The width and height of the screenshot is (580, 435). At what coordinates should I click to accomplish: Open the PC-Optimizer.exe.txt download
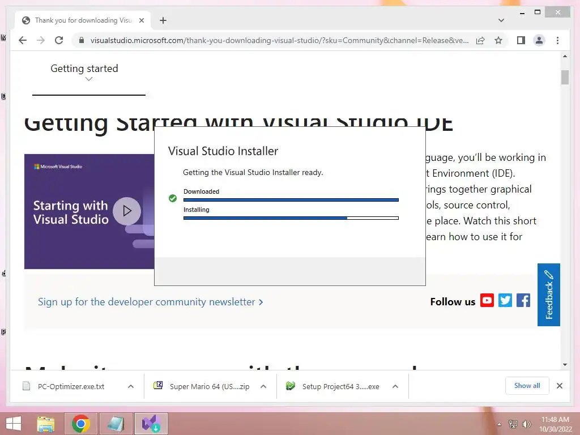pyautogui.click(x=71, y=386)
